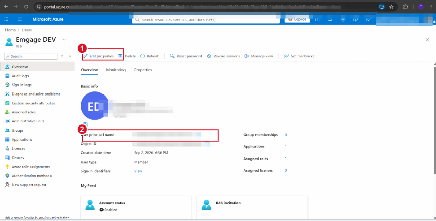Click Edit properties
Viewport: 436px width, 221px height.
pyautogui.click(x=99, y=56)
